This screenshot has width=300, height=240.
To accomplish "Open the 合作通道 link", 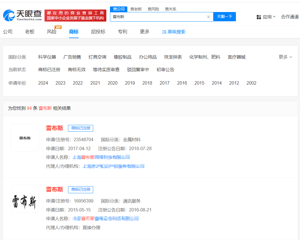I will (x=290, y=17).
